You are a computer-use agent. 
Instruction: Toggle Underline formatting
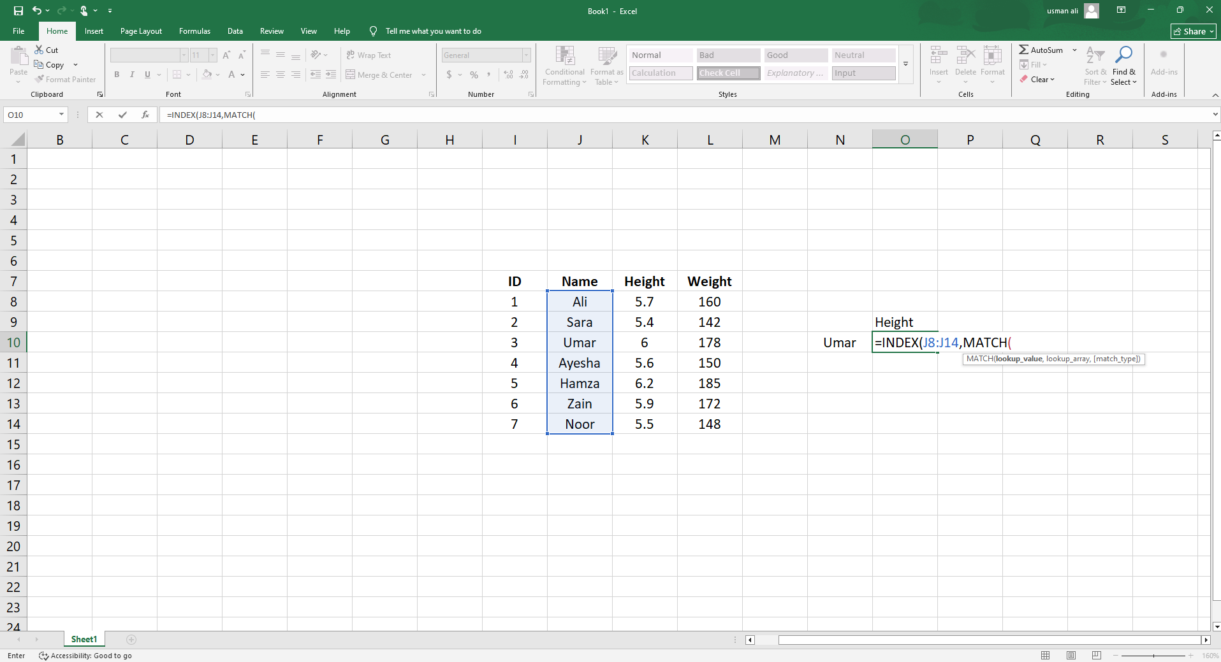click(x=147, y=75)
